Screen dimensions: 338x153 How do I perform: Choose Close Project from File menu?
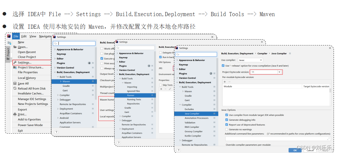coord(27,57)
